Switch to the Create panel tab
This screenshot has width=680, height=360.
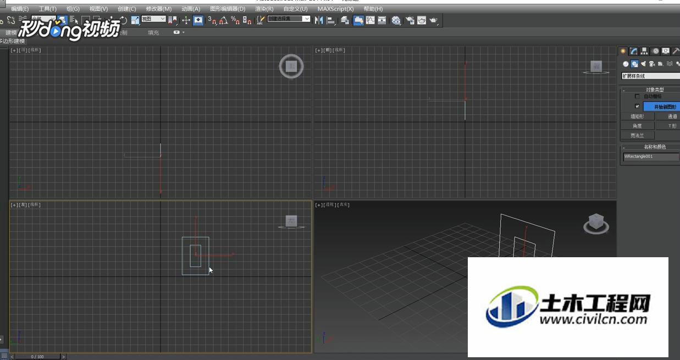[x=623, y=51]
